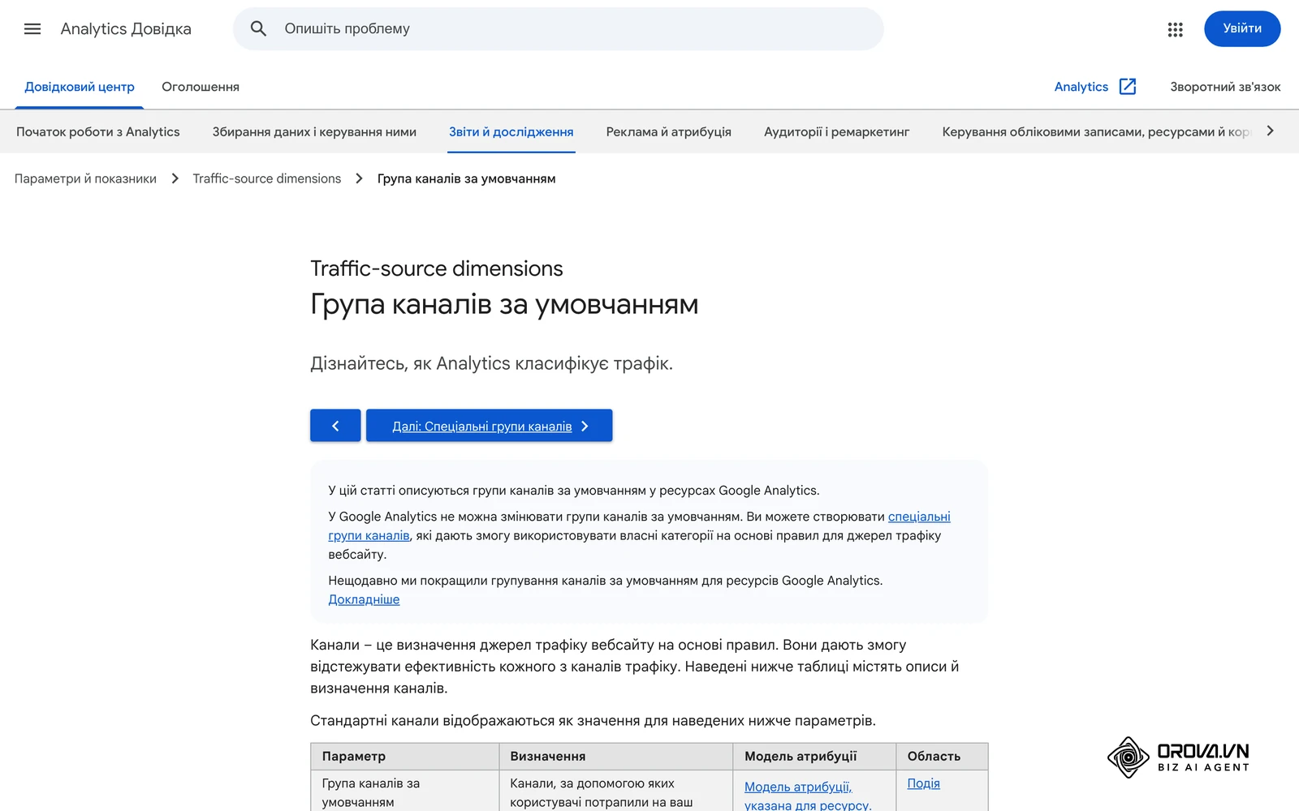Open Аудиторії і ремаркетинг tab

click(x=837, y=132)
